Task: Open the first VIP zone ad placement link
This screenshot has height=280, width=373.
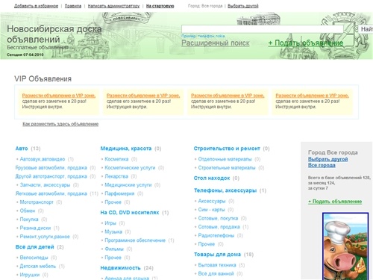Action: coord(59,96)
